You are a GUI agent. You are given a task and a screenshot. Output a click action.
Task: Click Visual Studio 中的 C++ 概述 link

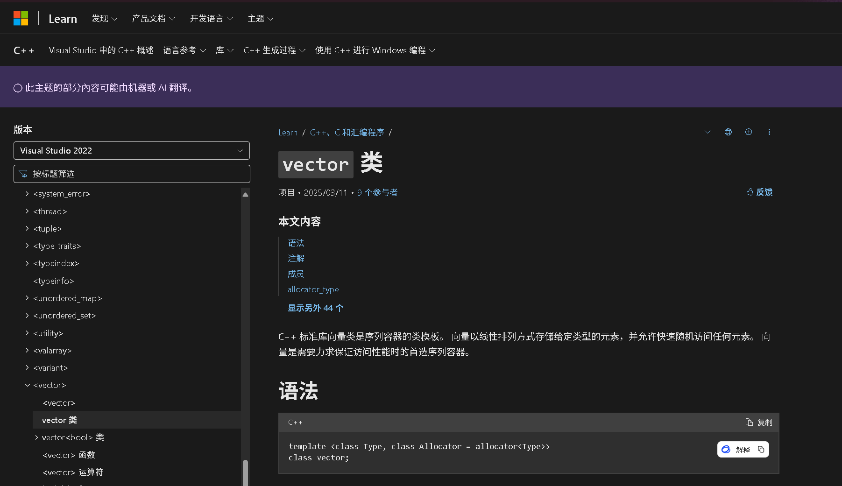click(x=101, y=50)
